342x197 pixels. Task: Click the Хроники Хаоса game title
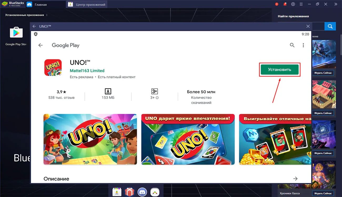coord(289,193)
